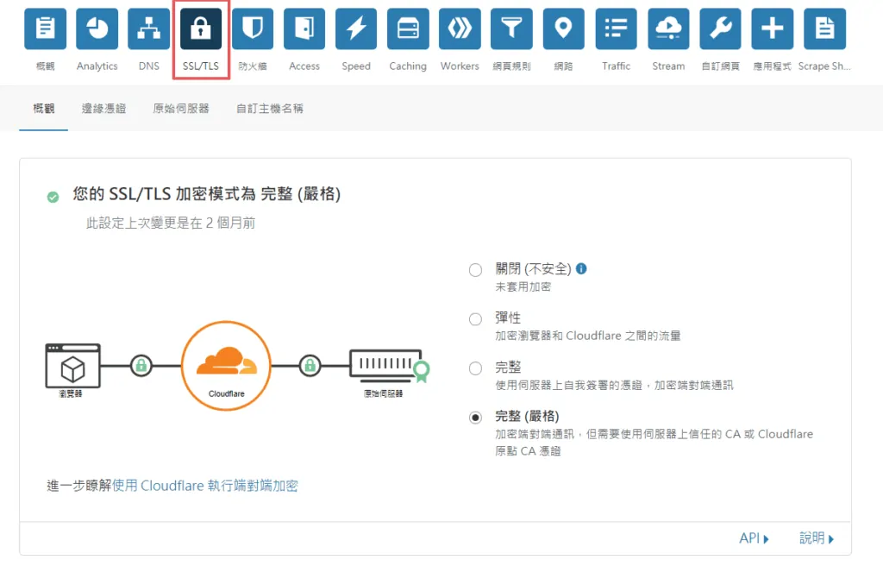Screen dimensions: 883x566
Task: Open the 網頁規則 funnel icon
Action: click(511, 28)
